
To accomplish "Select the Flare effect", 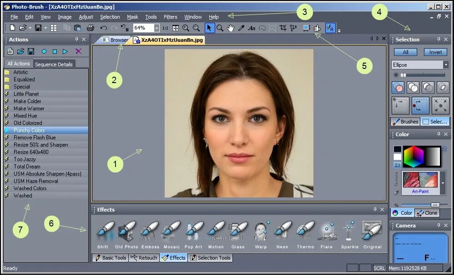I will click(x=327, y=235).
